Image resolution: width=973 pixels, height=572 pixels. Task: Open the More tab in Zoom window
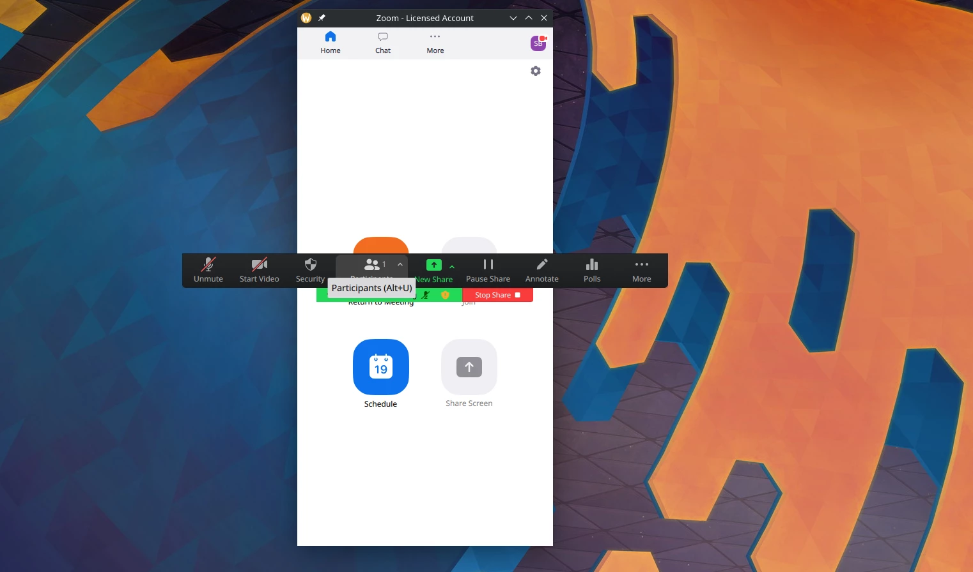(435, 43)
